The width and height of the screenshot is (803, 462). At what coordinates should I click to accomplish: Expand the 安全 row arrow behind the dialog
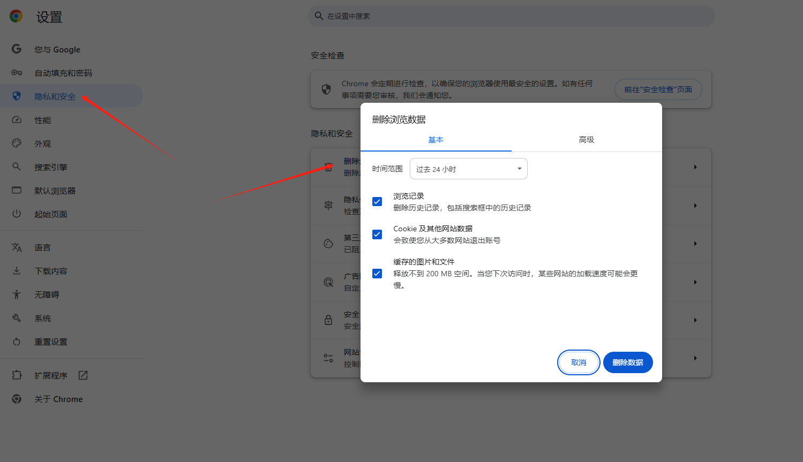(695, 320)
